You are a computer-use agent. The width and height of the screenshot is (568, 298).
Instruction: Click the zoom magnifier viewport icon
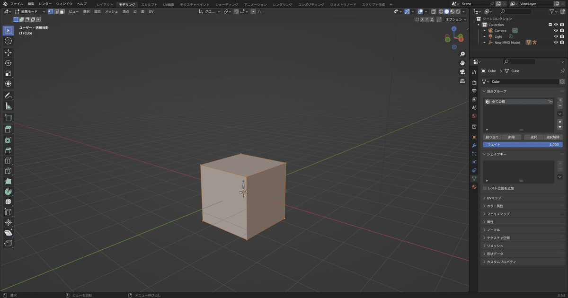(x=462, y=54)
